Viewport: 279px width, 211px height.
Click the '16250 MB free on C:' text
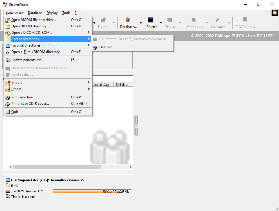(27, 191)
